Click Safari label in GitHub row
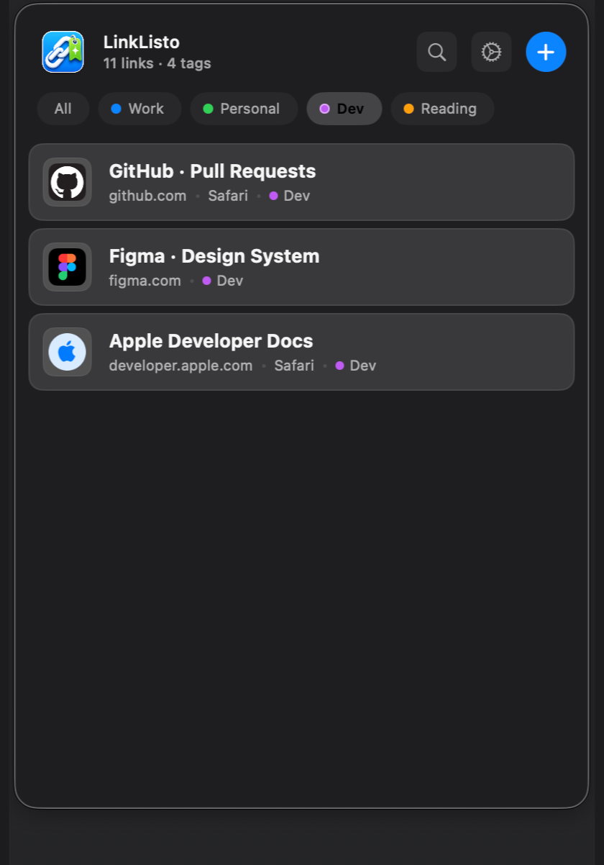 point(228,196)
